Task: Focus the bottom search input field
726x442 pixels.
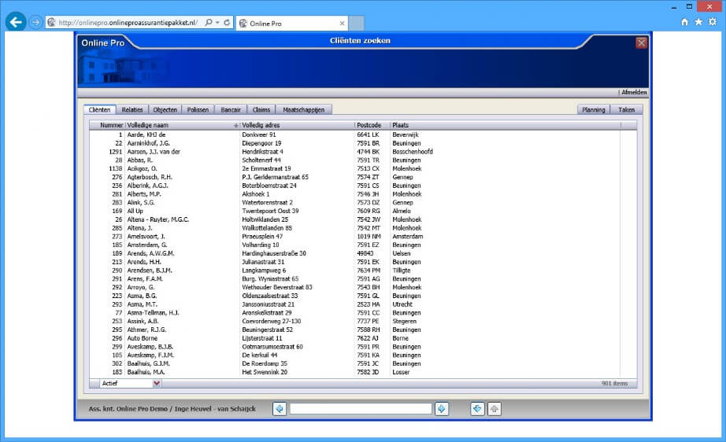Action: [361, 409]
